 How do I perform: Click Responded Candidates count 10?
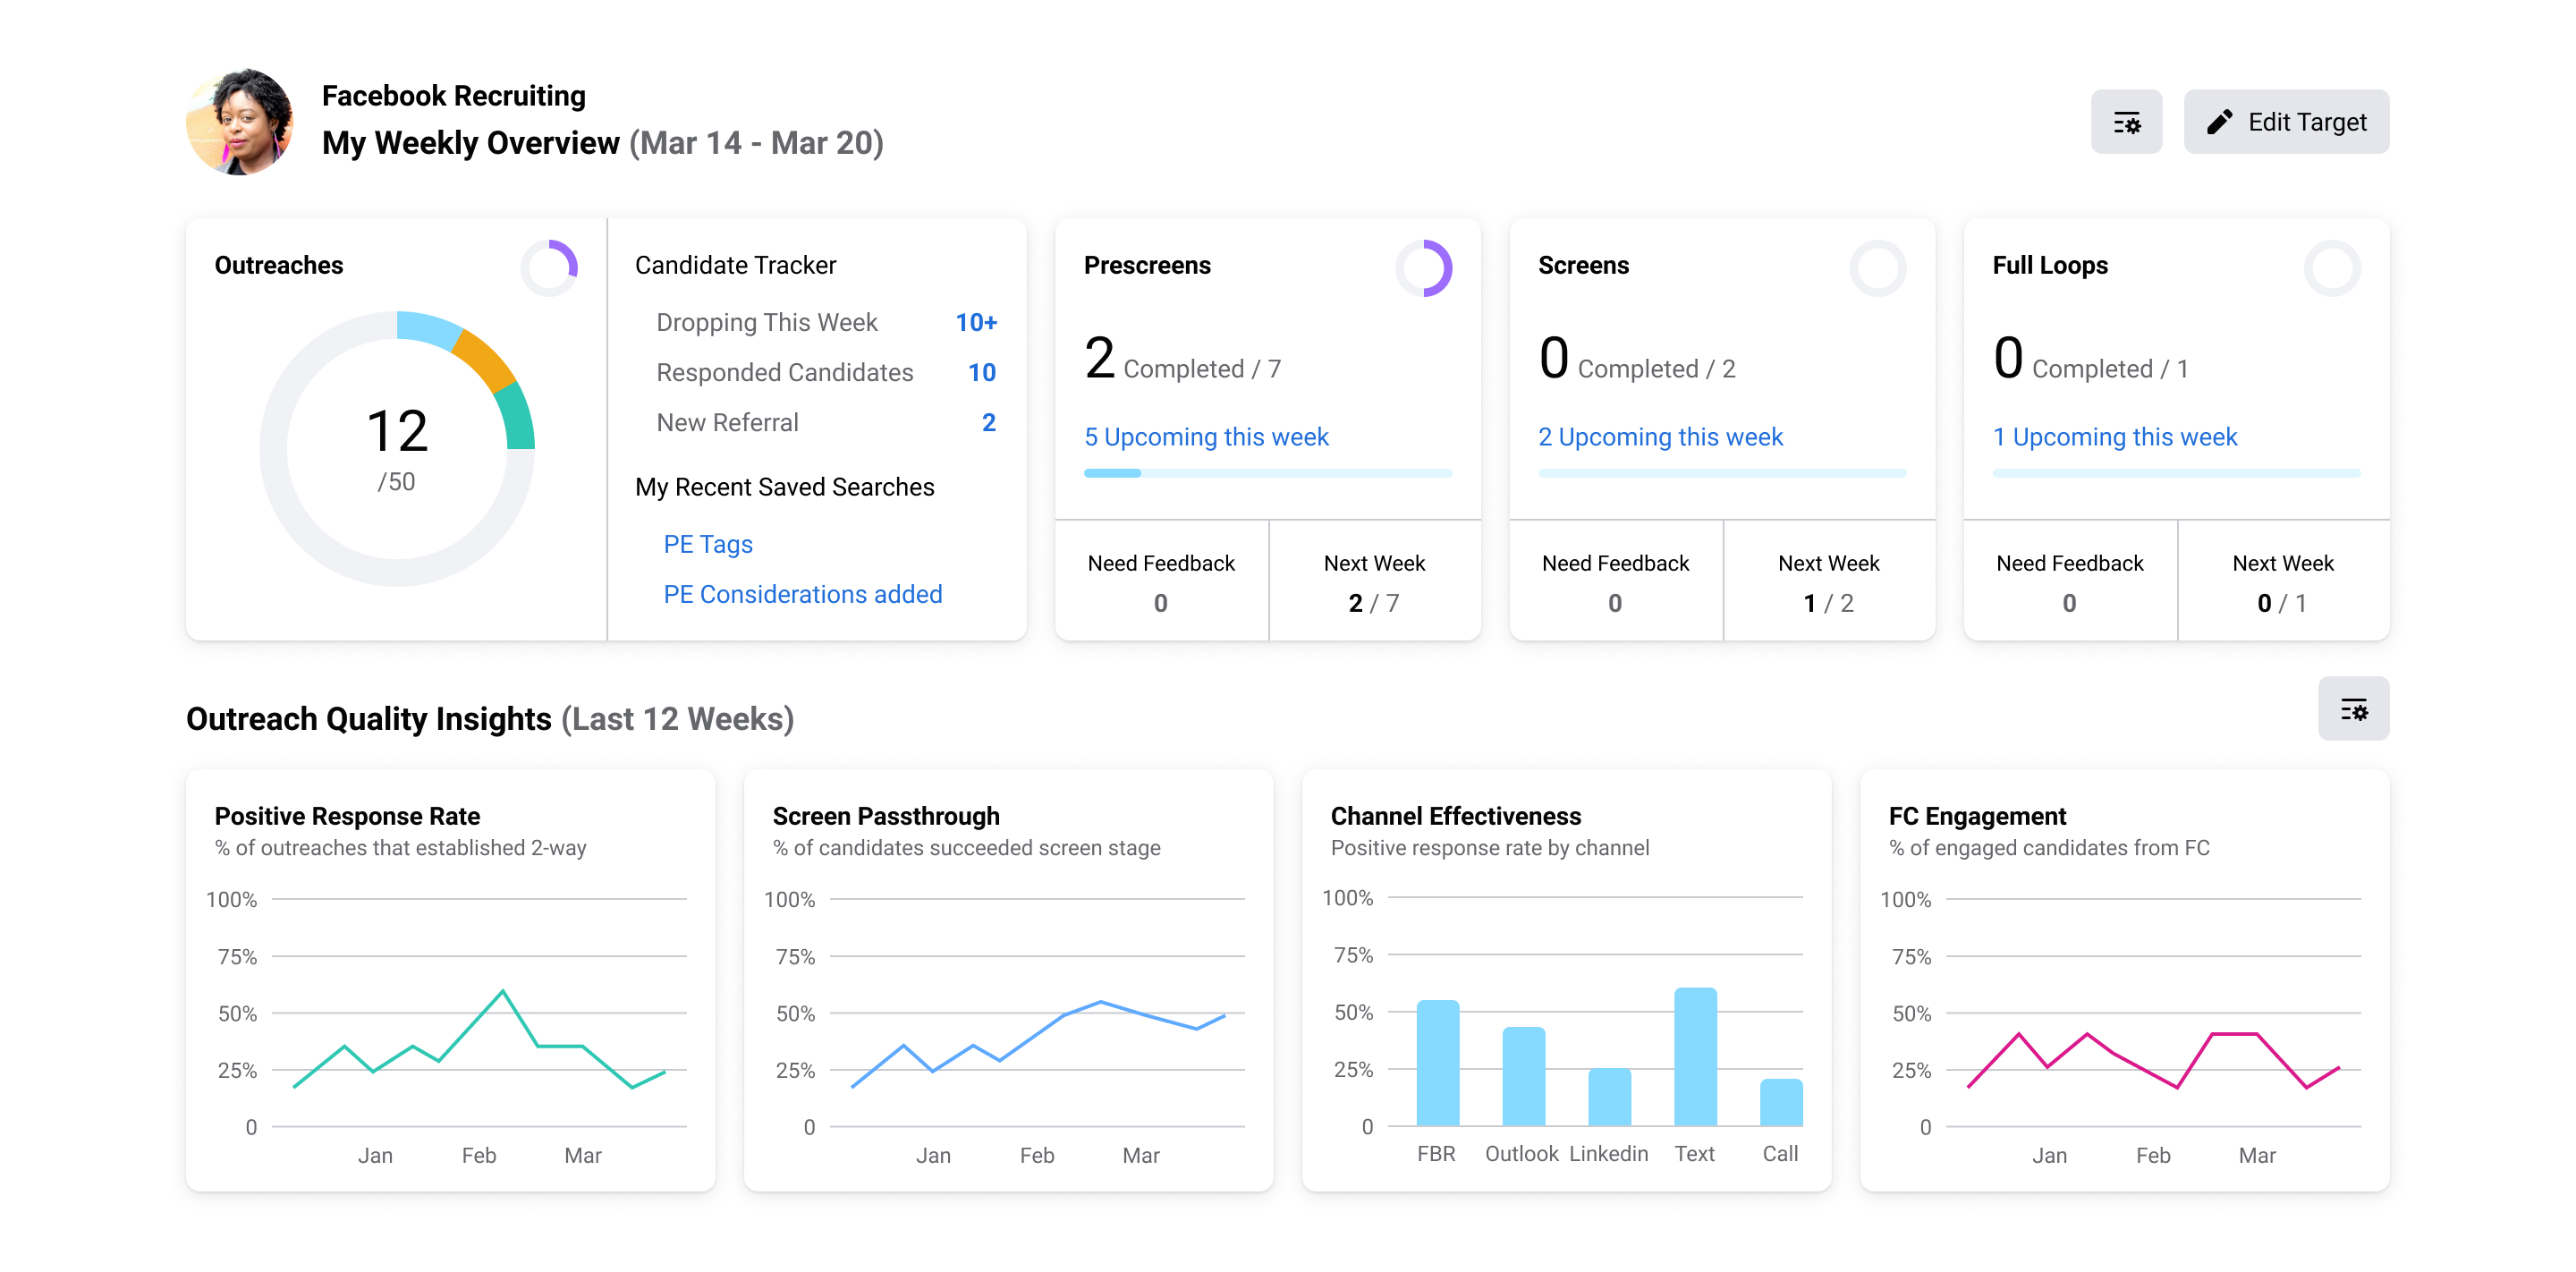[x=980, y=372]
